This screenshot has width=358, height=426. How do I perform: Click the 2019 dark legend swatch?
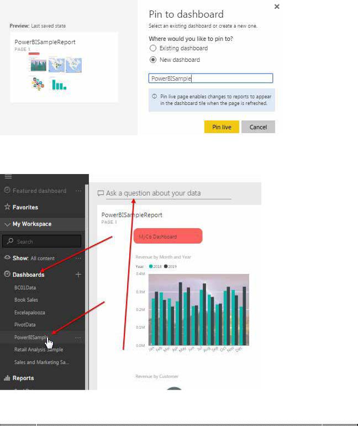(x=166, y=266)
